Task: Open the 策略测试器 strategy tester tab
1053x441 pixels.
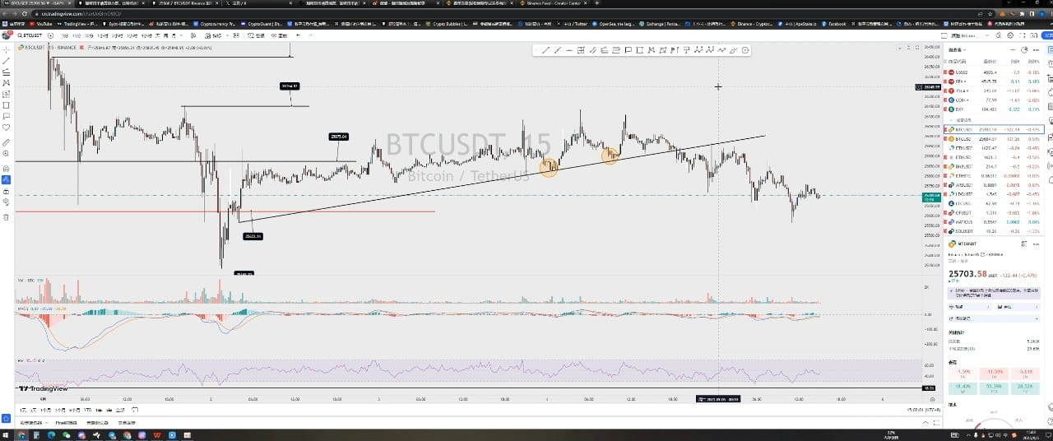Action: point(97,423)
